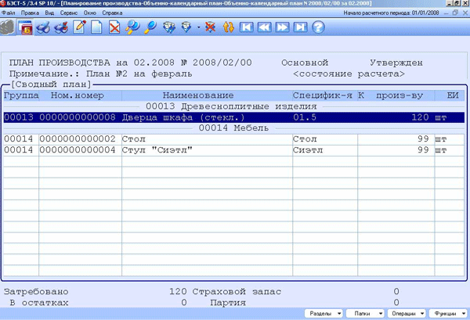The height and width of the screenshot is (320, 470).
Task: Click item number 0000000000004
Action: (78, 150)
